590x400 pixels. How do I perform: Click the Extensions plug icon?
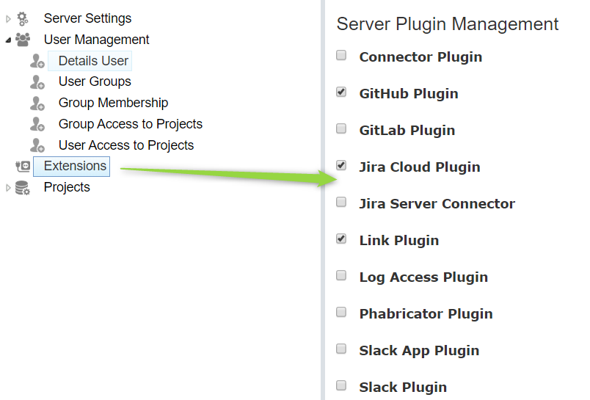point(23,167)
